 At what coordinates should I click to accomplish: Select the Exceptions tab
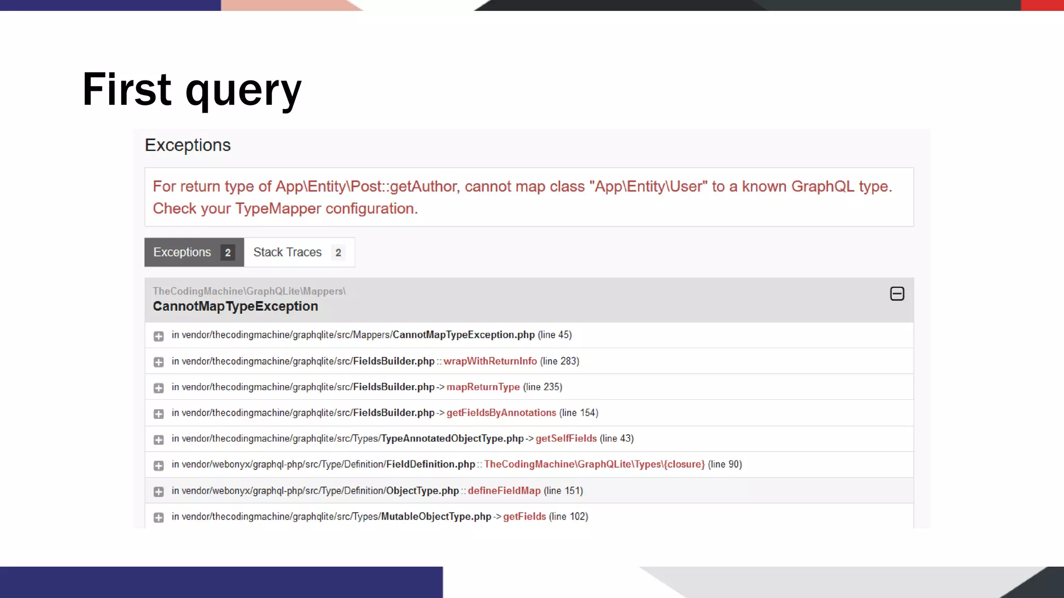[182, 252]
